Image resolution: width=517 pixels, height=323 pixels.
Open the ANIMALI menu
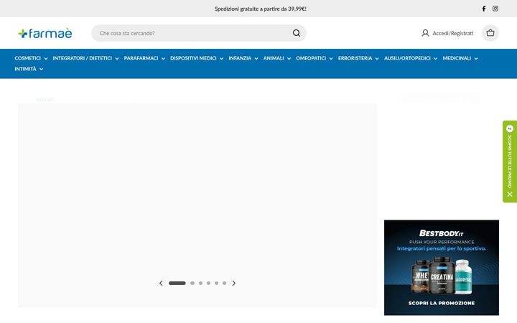[x=276, y=58]
